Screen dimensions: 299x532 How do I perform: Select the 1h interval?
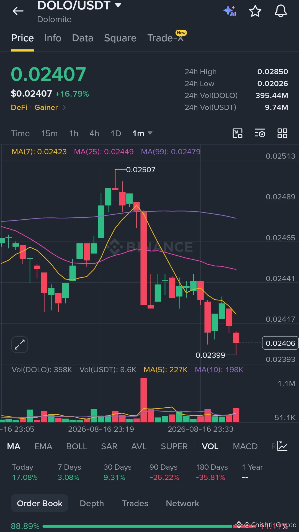click(74, 133)
